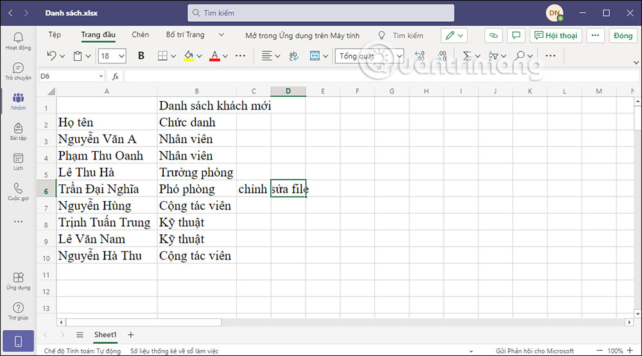Click Mở trong Ứng dụng trên Máy tính
The image size is (642, 356).
[x=302, y=35]
